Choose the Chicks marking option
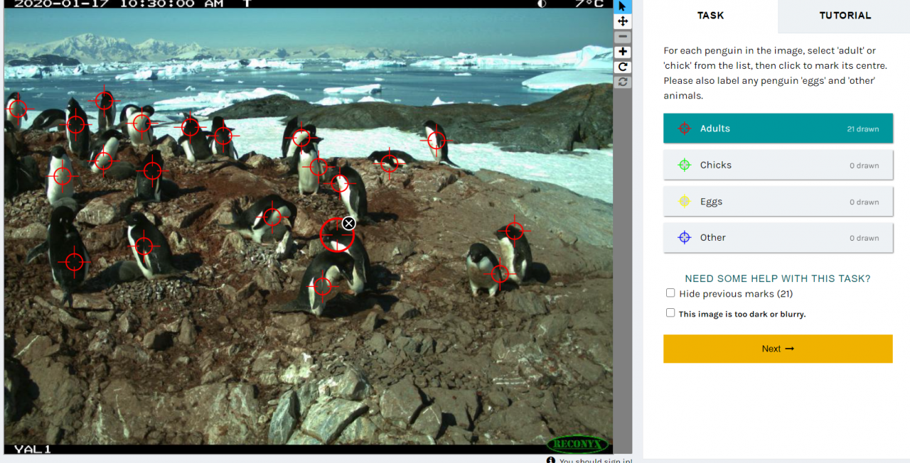 click(778, 165)
